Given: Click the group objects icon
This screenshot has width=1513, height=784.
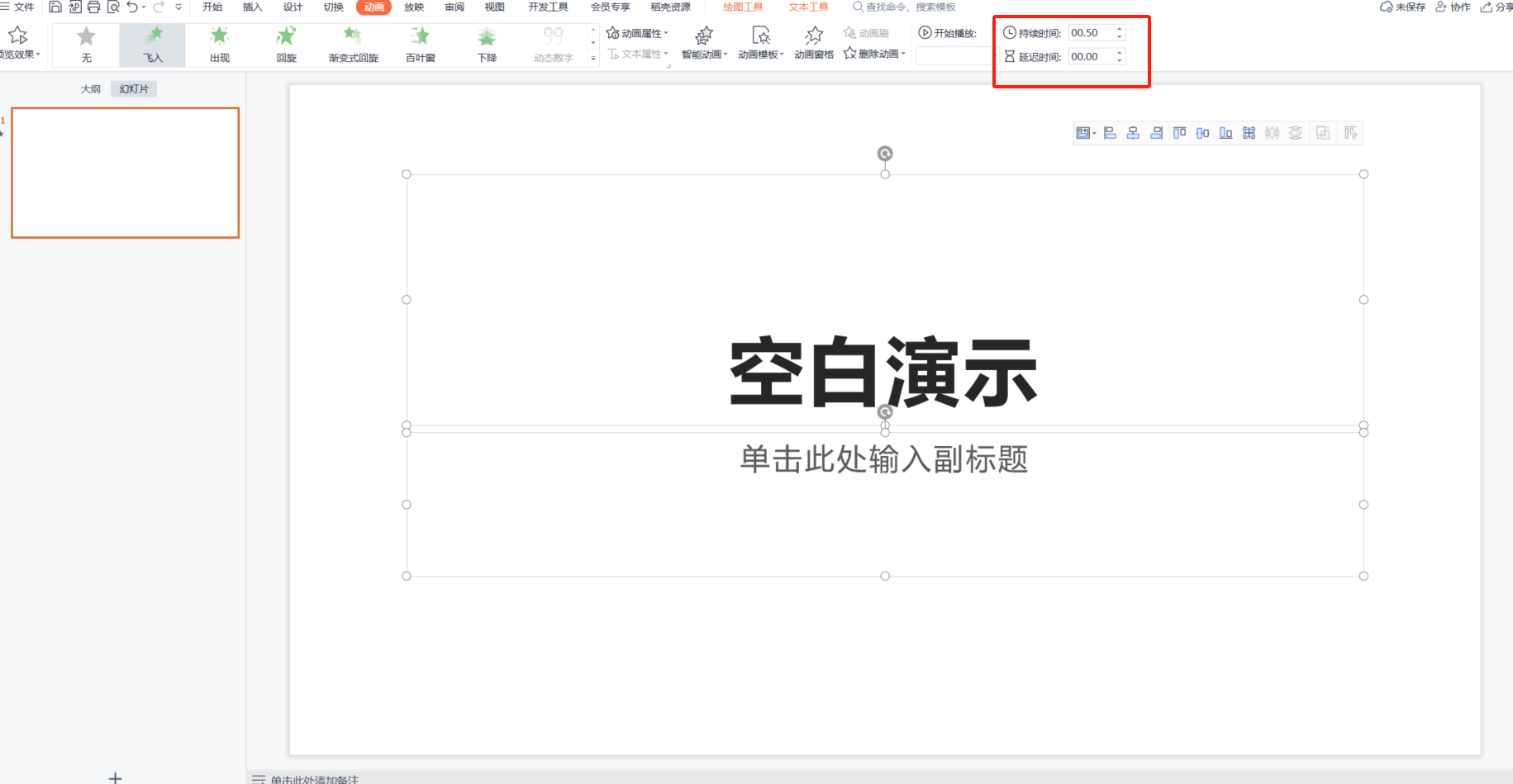Looking at the screenshot, I should pos(1323,133).
